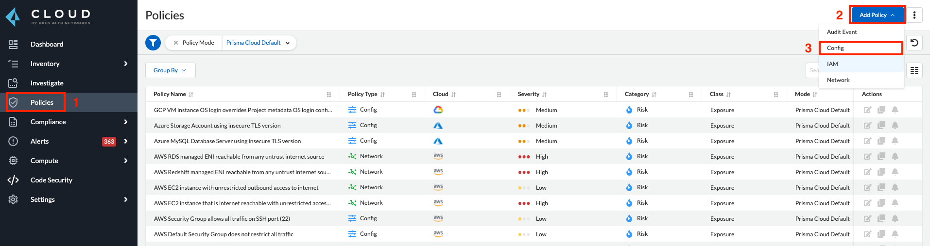Choose Network in the Add Policy menu
The width and height of the screenshot is (930, 246).
coord(838,80)
